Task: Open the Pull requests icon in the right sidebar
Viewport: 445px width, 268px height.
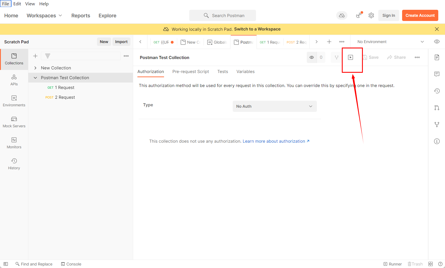Action: [x=437, y=108]
